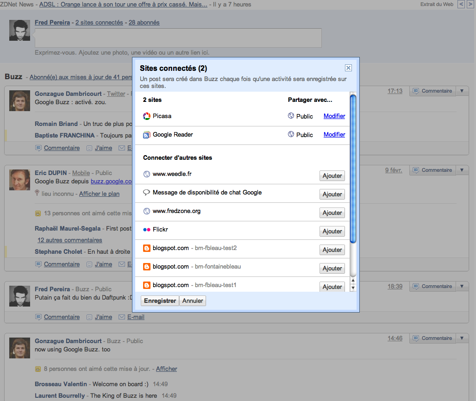Click the Commentaire button on the 14:46 post
The width and height of the screenshot is (476, 401).
[432, 338]
